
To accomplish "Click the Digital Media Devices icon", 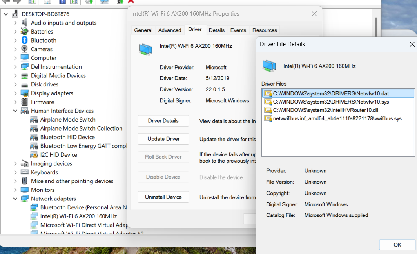I will [x=24, y=76].
